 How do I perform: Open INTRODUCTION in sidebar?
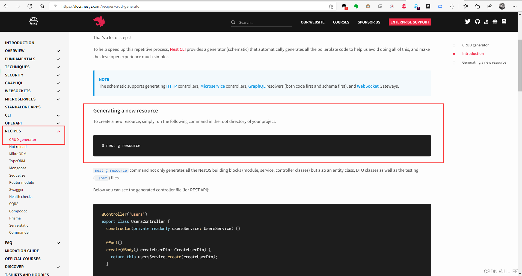(20, 43)
